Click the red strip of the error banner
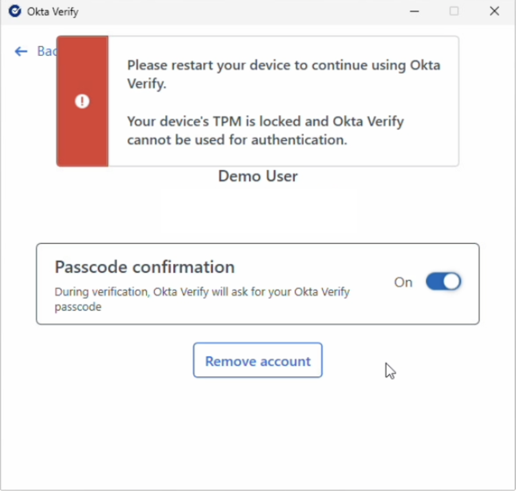Screen dimensions: 516x491 click(x=82, y=139)
